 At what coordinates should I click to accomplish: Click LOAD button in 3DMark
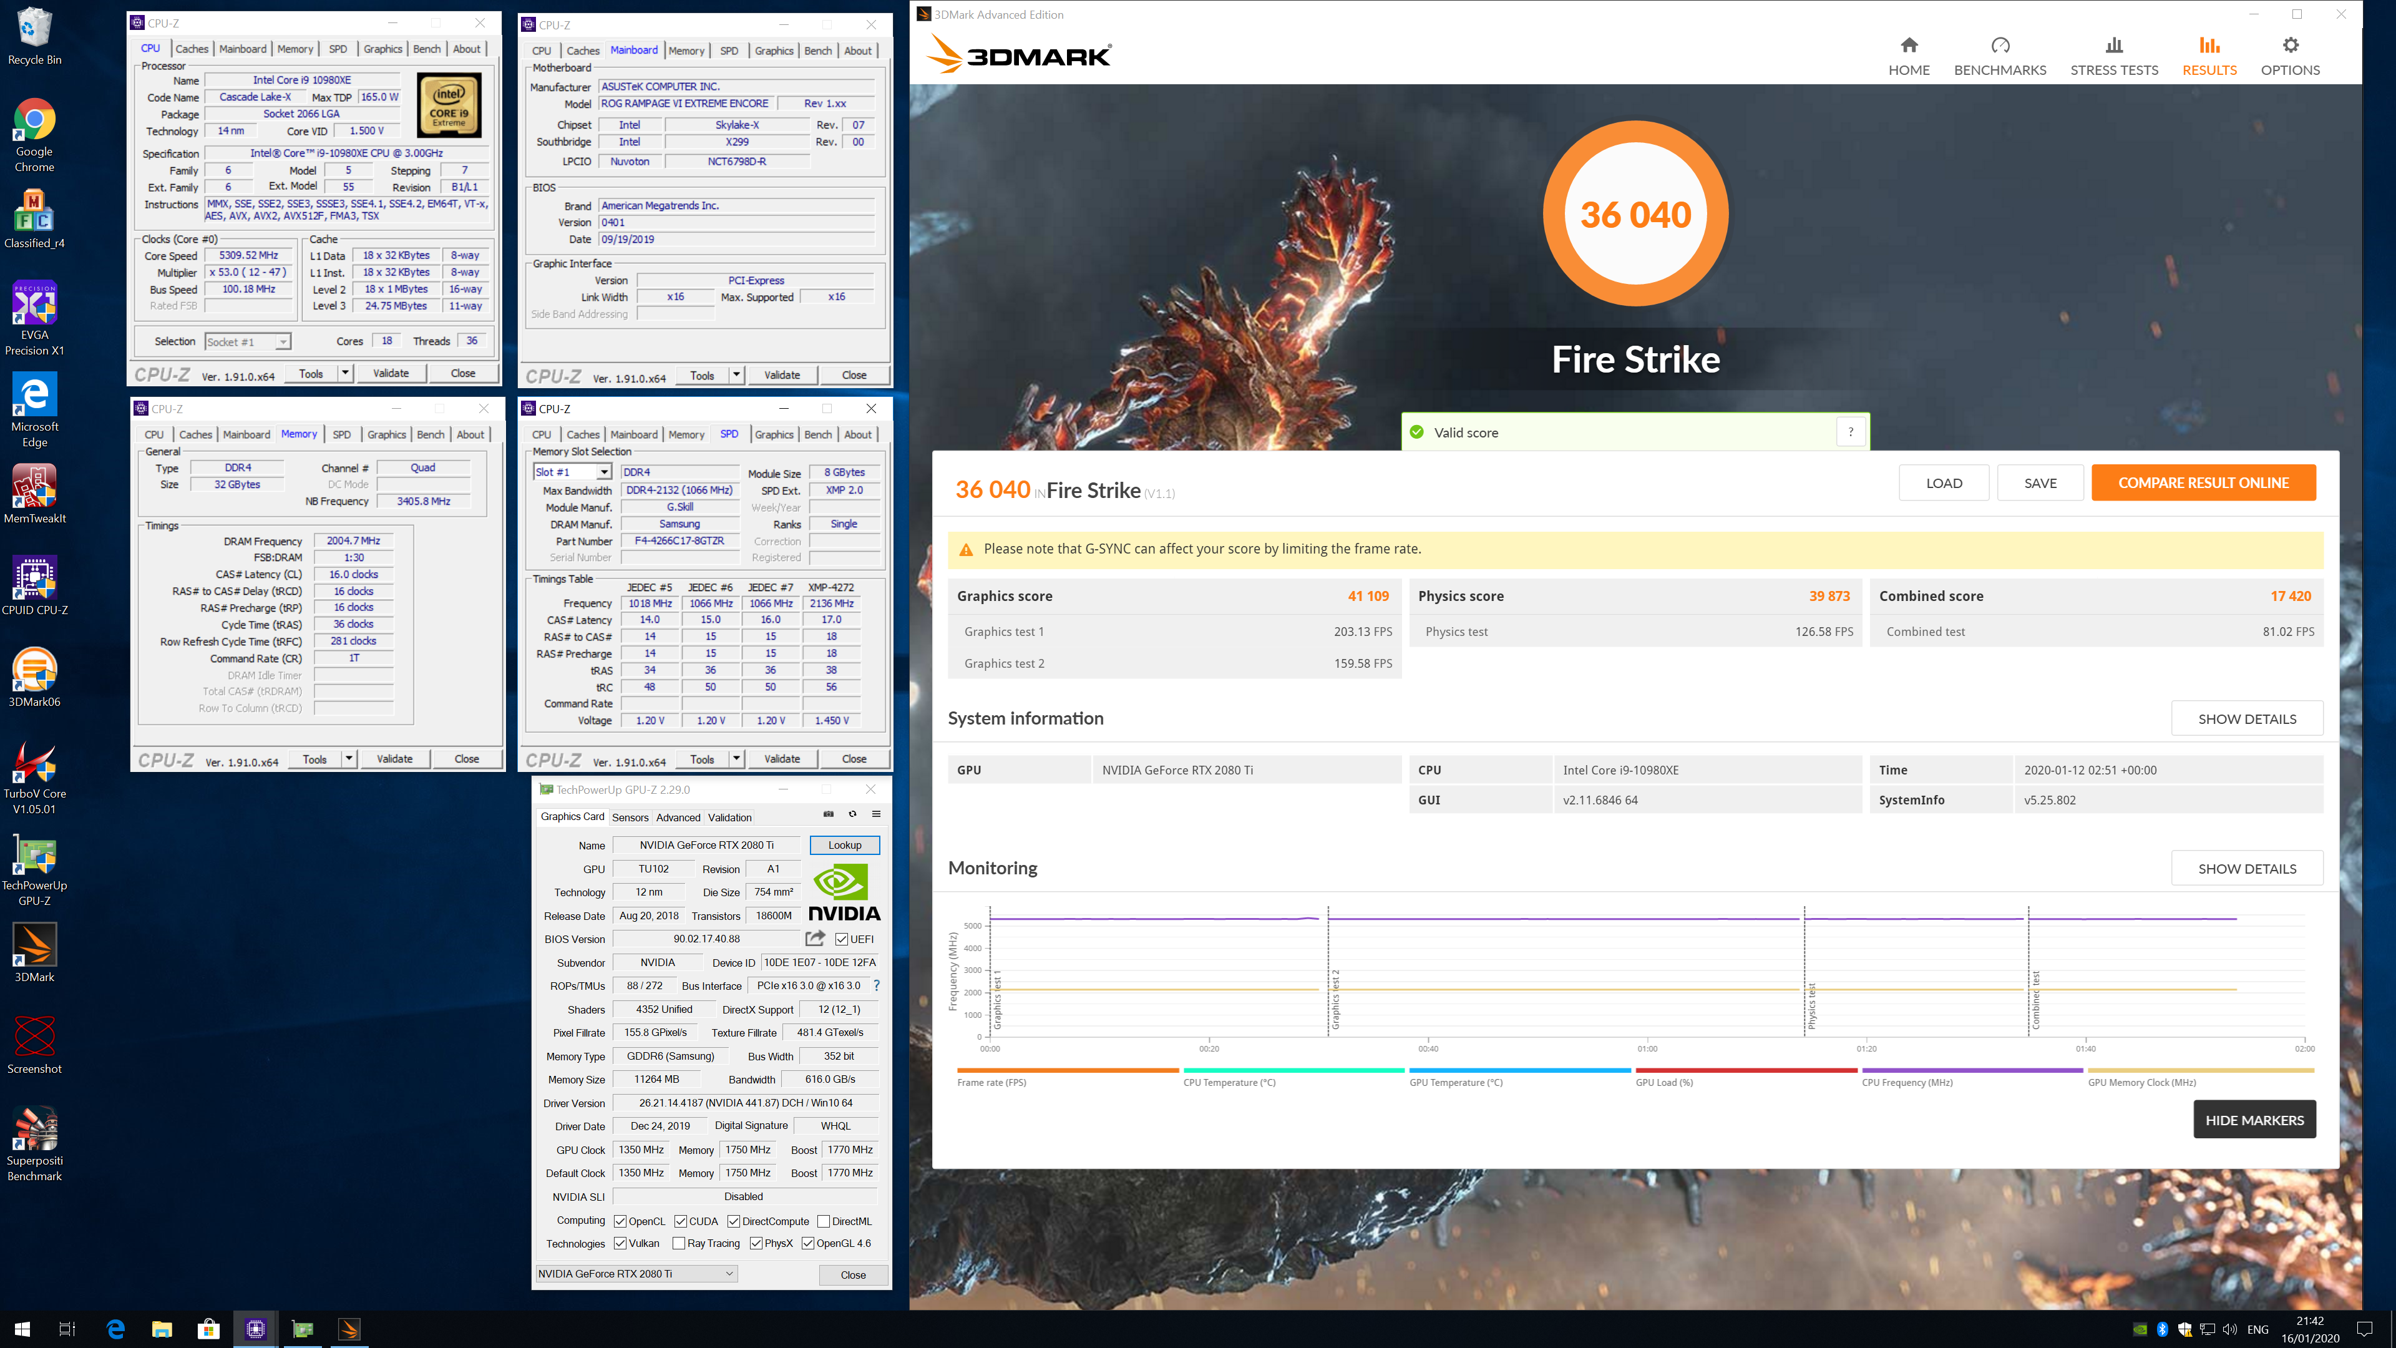click(1944, 482)
